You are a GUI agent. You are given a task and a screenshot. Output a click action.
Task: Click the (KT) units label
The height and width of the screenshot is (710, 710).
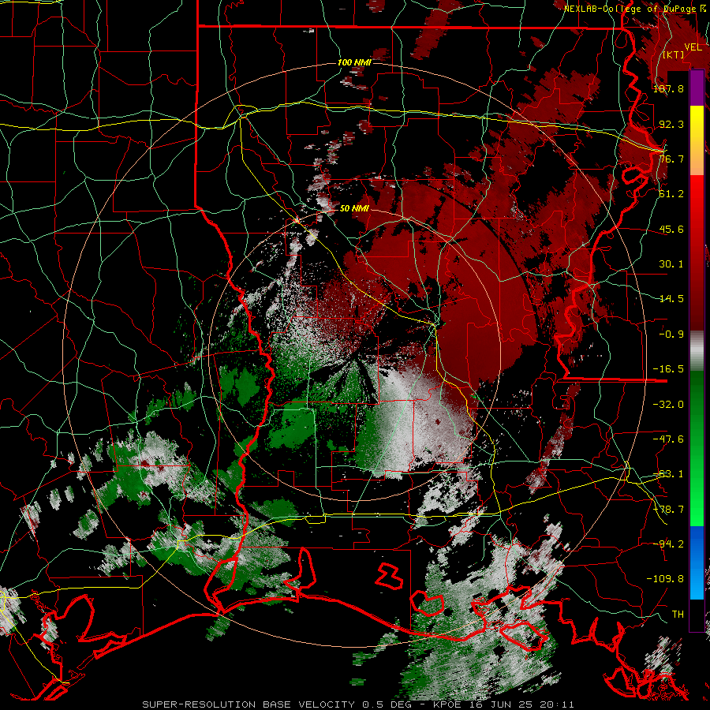point(674,55)
